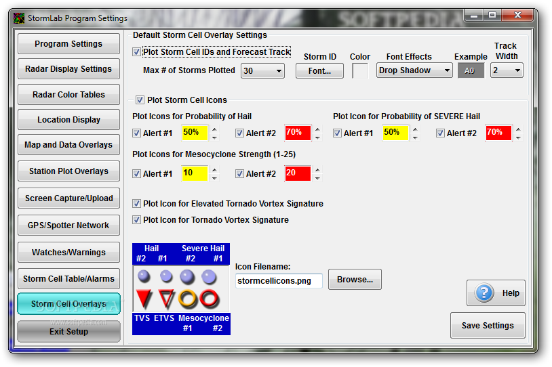Image resolution: width=552 pixels, height=367 pixels.
Task: Increase Hail Alert #1 percentage spinner
Action: pyautogui.click(x=214, y=129)
